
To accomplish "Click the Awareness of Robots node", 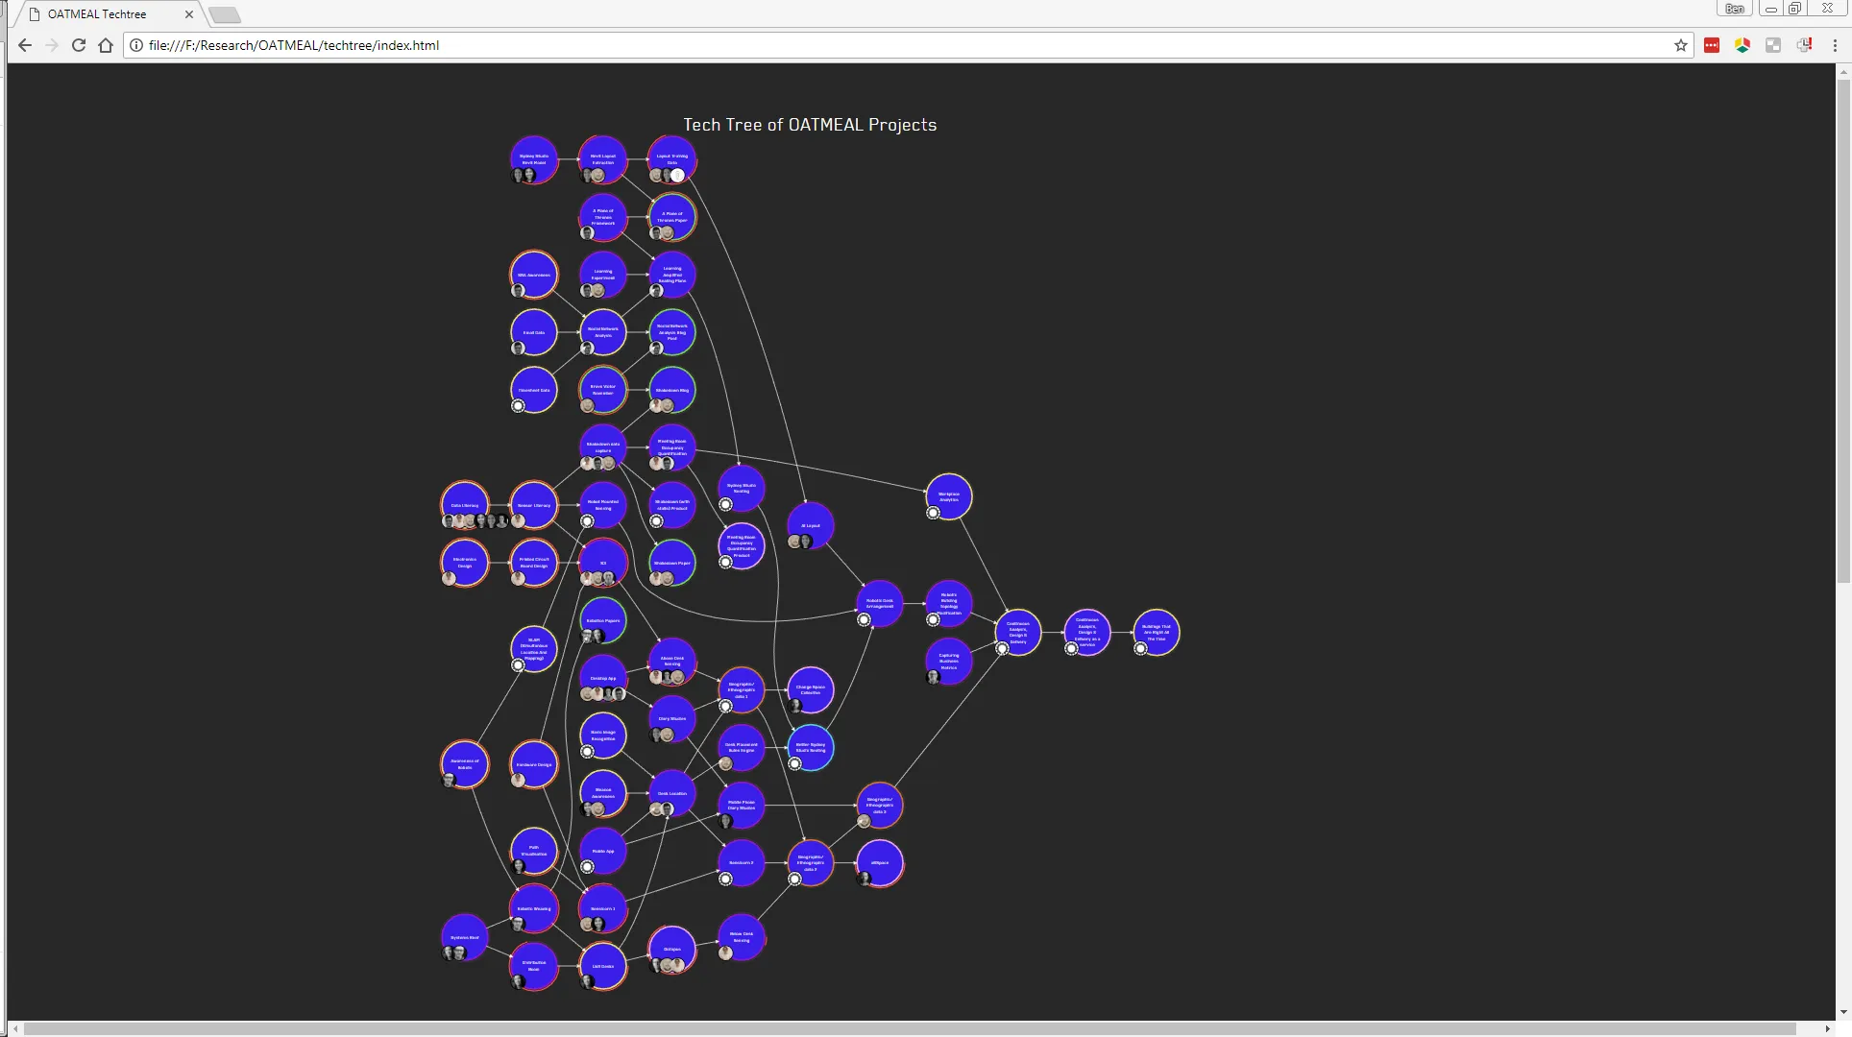I will point(465,764).
